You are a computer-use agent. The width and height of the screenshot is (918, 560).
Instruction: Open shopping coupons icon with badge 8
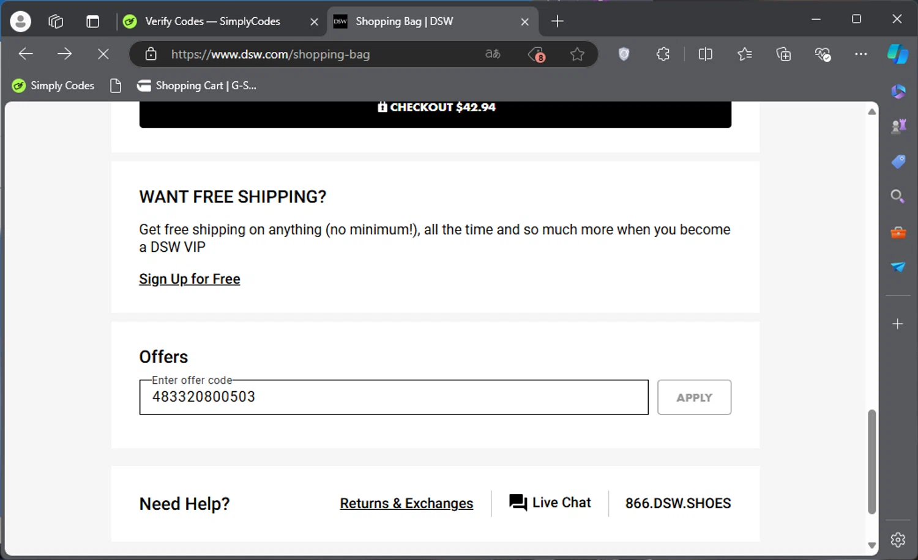point(536,54)
